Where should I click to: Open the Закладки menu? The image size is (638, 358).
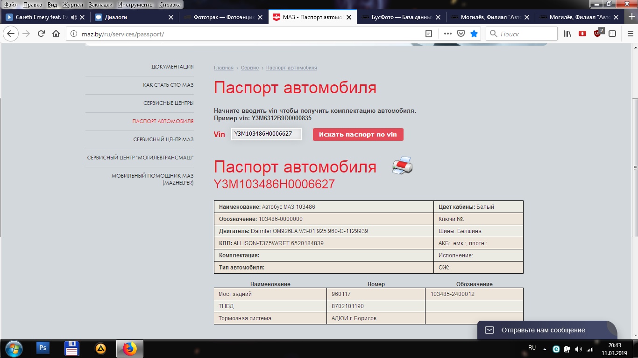(99, 5)
